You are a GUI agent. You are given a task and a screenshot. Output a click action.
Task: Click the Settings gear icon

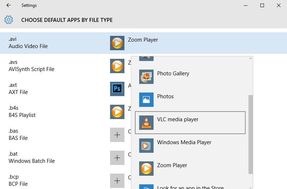pos(9,20)
